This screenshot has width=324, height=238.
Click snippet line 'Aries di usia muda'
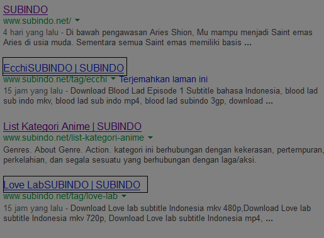pyautogui.click(x=127, y=43)
